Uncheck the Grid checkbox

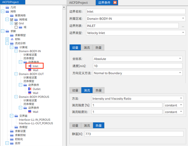[x=16, y=23]
